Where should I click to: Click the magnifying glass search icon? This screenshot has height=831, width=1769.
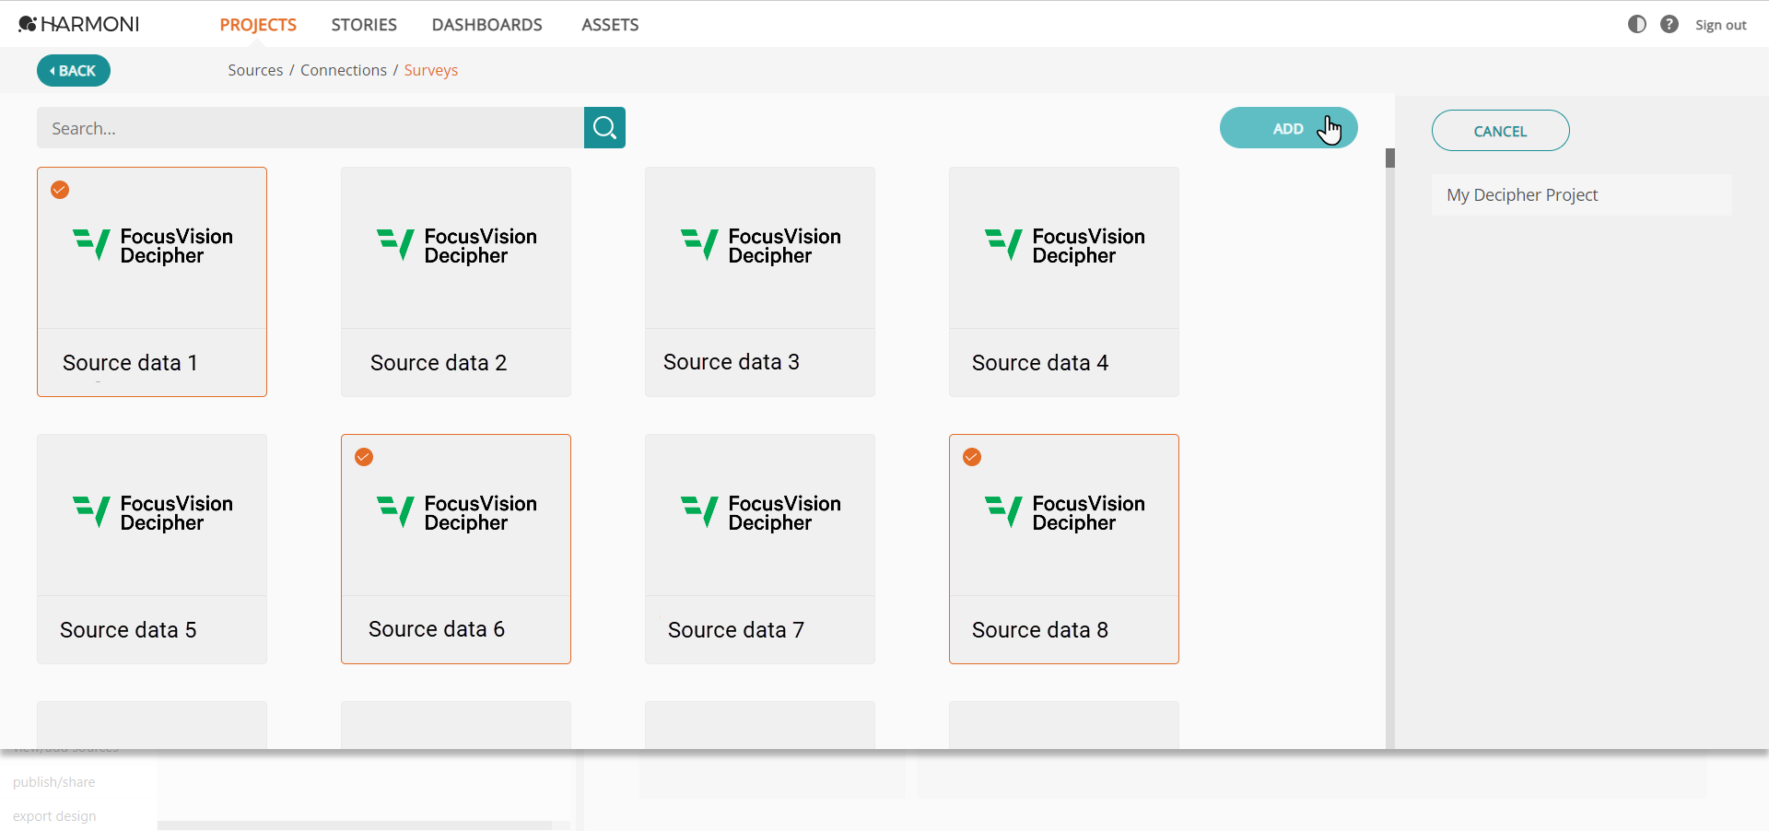603,127
